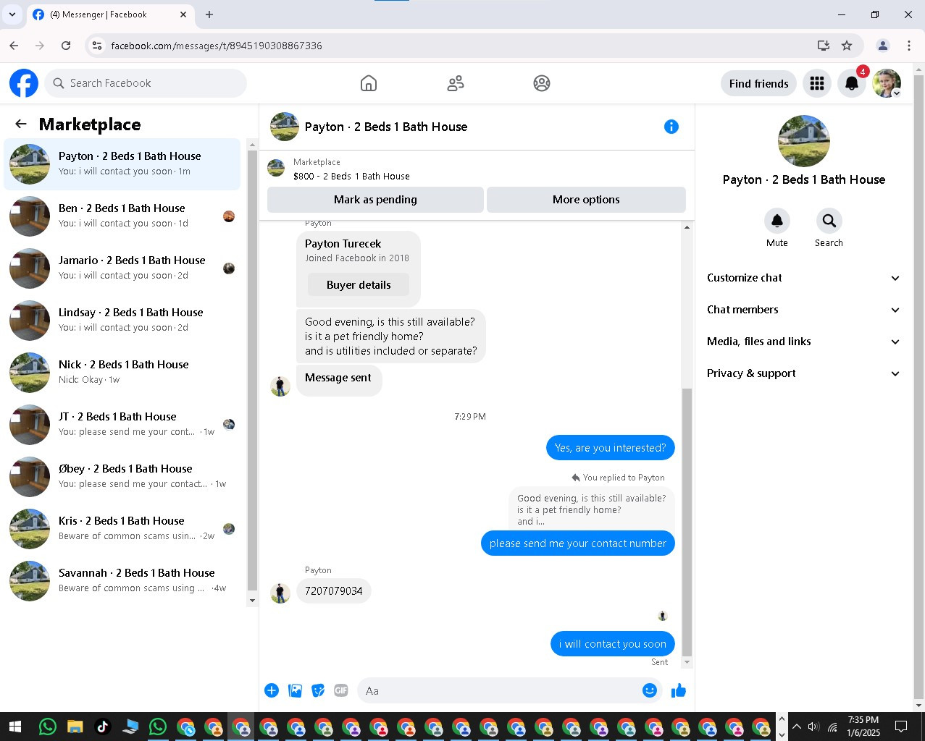Click the install app icon in address bar
The width and height of the screenshot is (925, 741).
[823, 46]
